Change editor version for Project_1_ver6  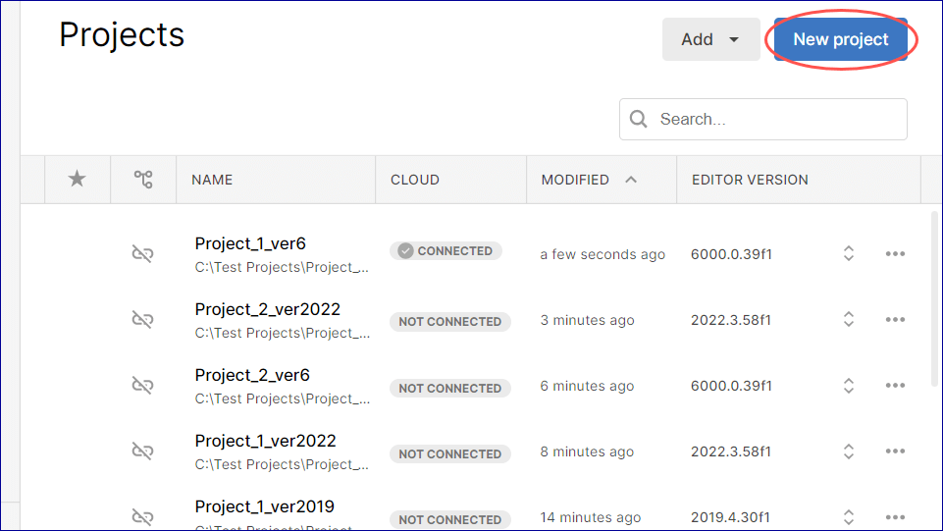pos(849,254)
